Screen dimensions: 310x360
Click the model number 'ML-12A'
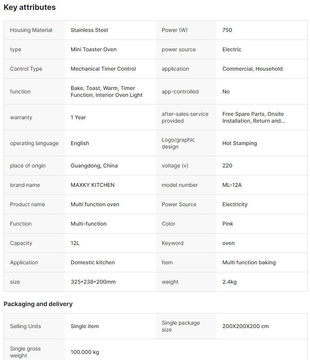click(232, 185)
